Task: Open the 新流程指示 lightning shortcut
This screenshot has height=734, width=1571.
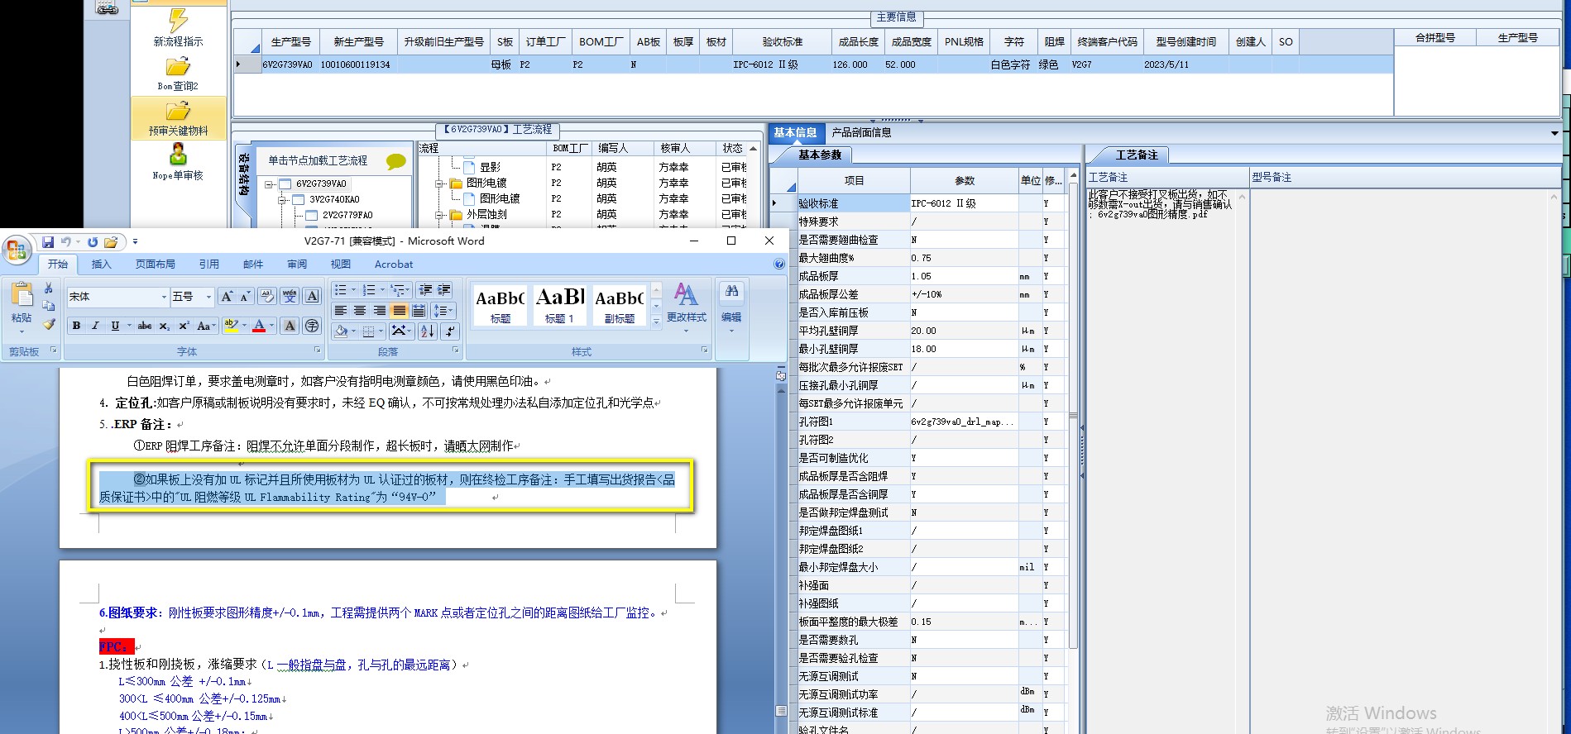Action: coord(178,27)
